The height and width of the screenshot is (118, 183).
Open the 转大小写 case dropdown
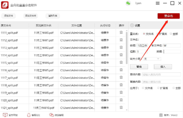point(152,59)
